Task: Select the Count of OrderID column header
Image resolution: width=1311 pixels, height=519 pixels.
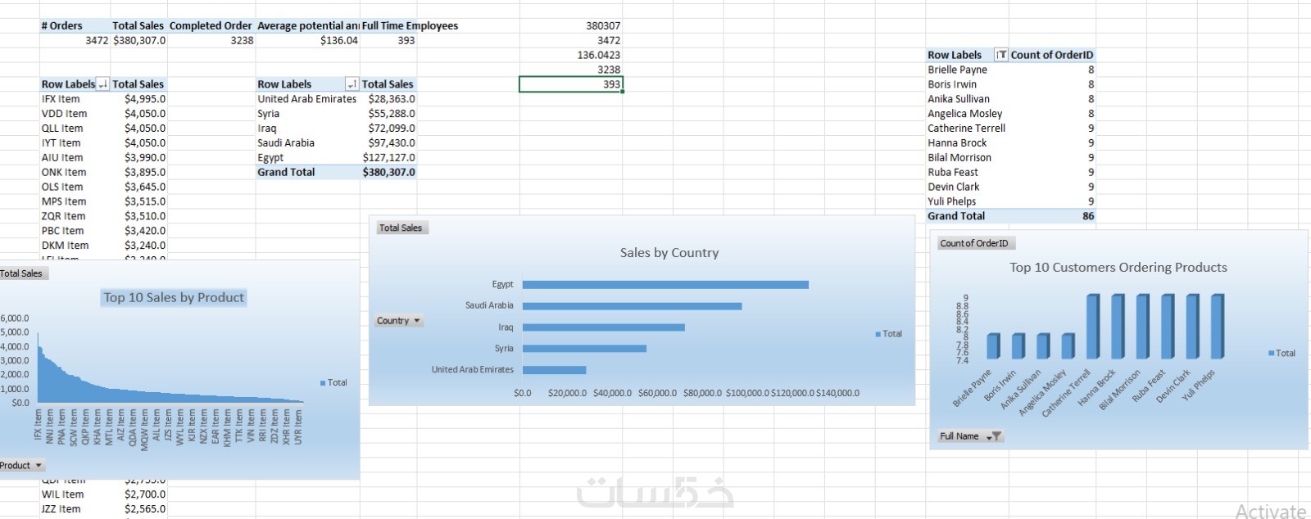Action: [x=1052, y=55]
